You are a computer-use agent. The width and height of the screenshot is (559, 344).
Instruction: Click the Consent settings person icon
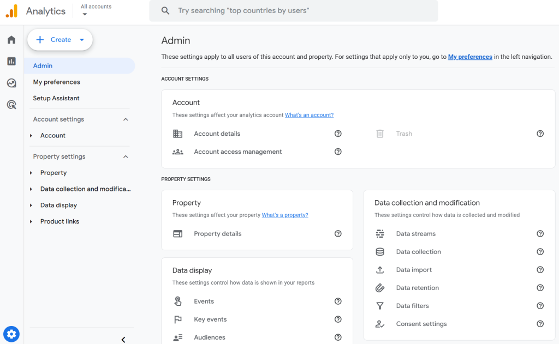pyautogui.click(x=380, y=324)
